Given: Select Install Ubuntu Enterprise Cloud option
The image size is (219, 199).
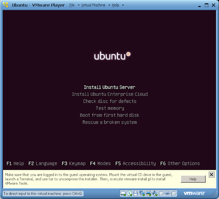Looking at the screenshot, I should [x=110, y=94].
